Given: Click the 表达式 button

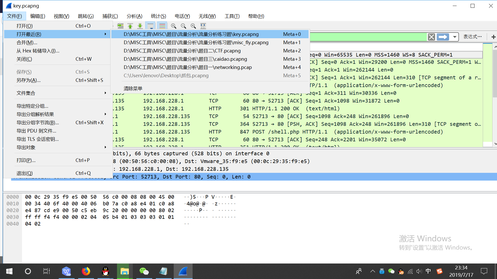Looking at the screenshot, I should (x=472, y=37).
